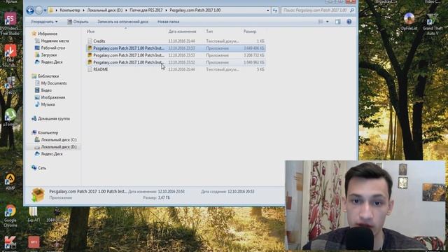The width and height of the screenshot is (448, 252).
Task: Select the Credits text file
Action: pyautogui.click(x=176, y=41)
